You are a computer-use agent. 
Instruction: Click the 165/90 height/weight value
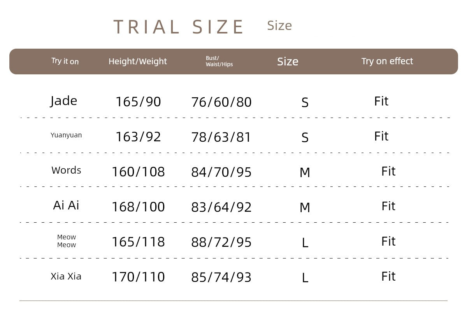click(138, 102)
